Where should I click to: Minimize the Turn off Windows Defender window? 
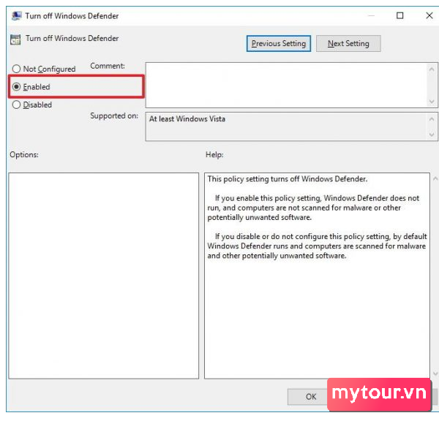pos(371,15)
